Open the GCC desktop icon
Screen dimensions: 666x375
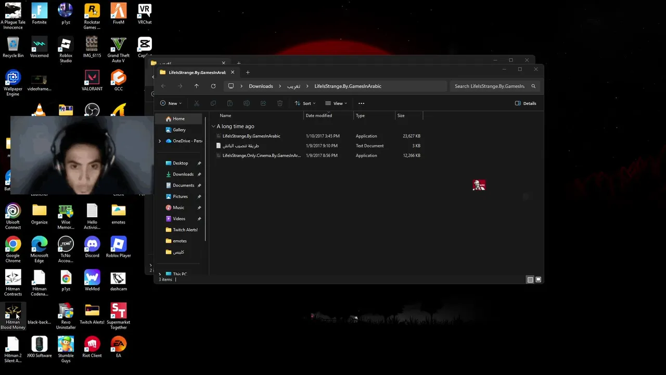(x=118, y=81)
